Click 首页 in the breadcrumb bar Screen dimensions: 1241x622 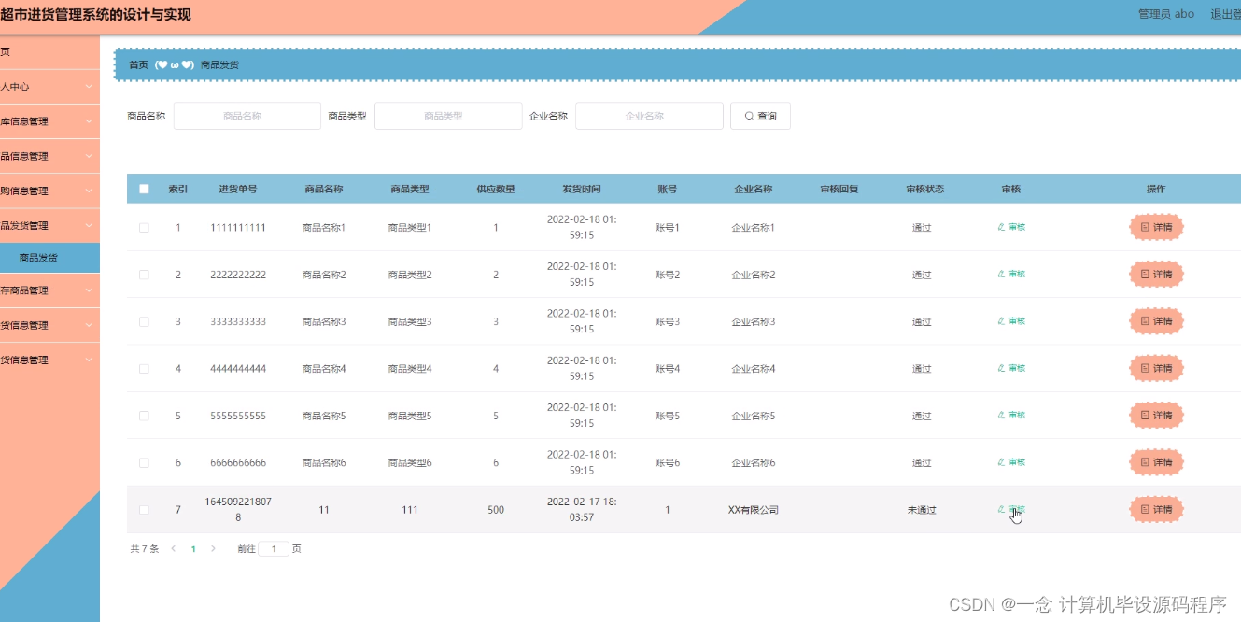(137, 64)
